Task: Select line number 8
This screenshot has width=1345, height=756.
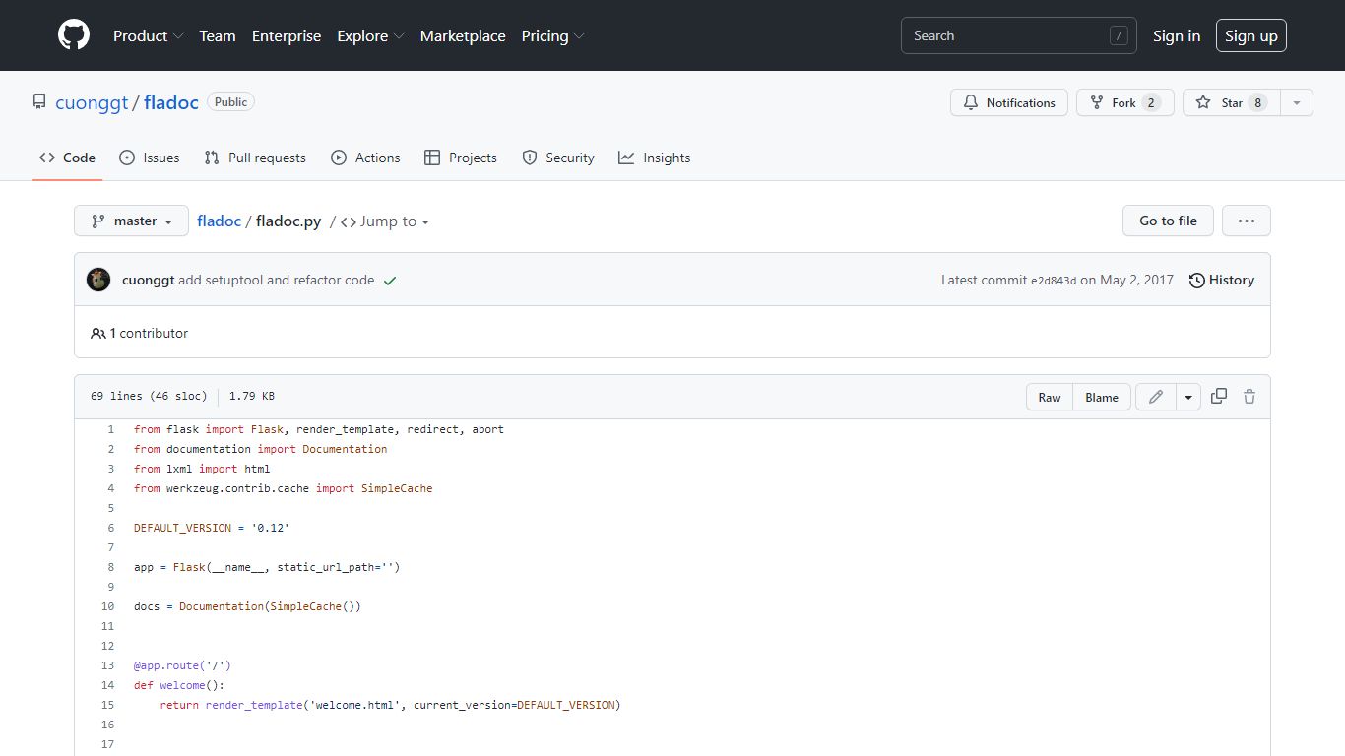Action: [x=110, y=567]
